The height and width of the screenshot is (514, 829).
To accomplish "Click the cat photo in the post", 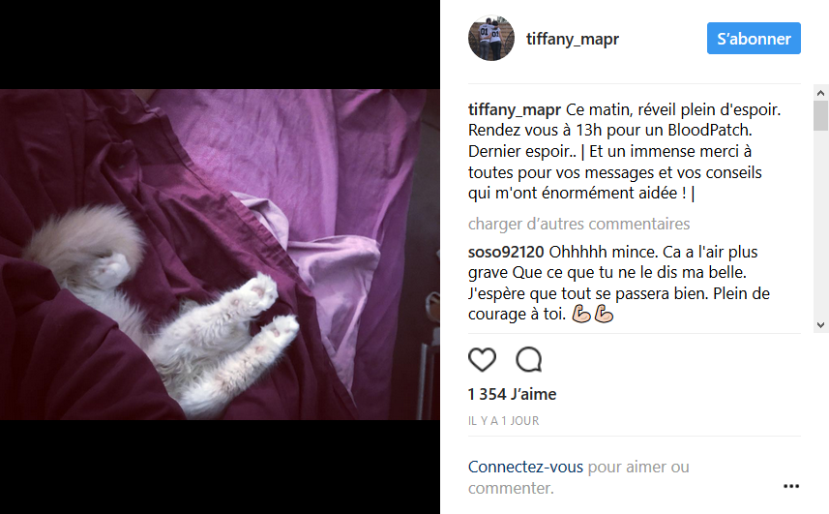I will point(220,255).
